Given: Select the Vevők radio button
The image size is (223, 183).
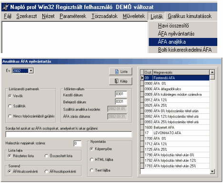Looking at the screenshot, I should [x=10, y=96].
